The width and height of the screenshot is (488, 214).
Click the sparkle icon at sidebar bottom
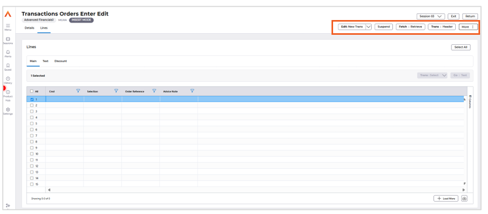[8, 206]
